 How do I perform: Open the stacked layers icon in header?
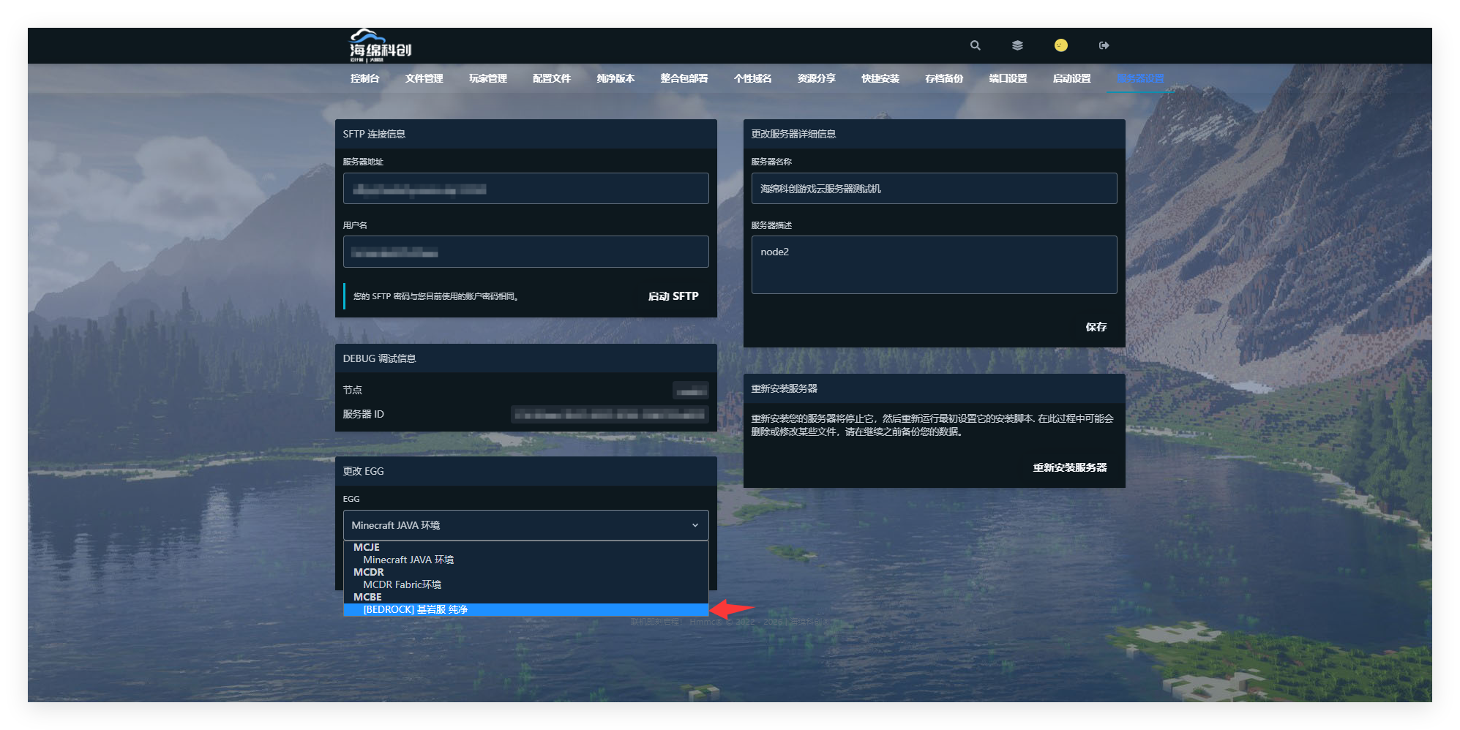pyautogui.click(x=1017, y=45)
